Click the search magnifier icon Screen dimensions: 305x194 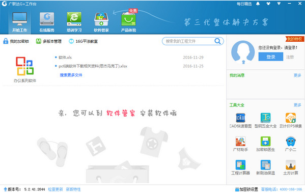coord(217,41)
